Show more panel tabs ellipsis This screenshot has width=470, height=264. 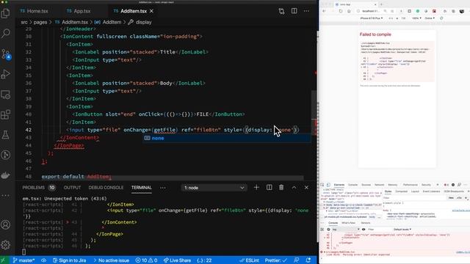[x=163, y=188]
